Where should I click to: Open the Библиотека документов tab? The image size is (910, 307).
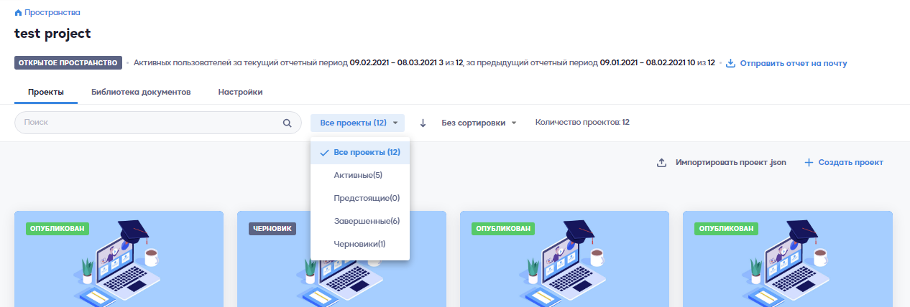[x=141, y=93]
